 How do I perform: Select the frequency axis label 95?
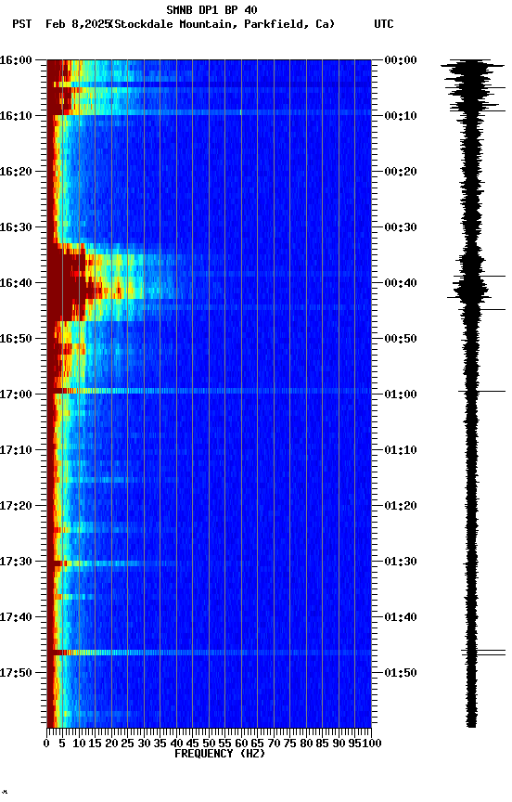click(354, 744)
